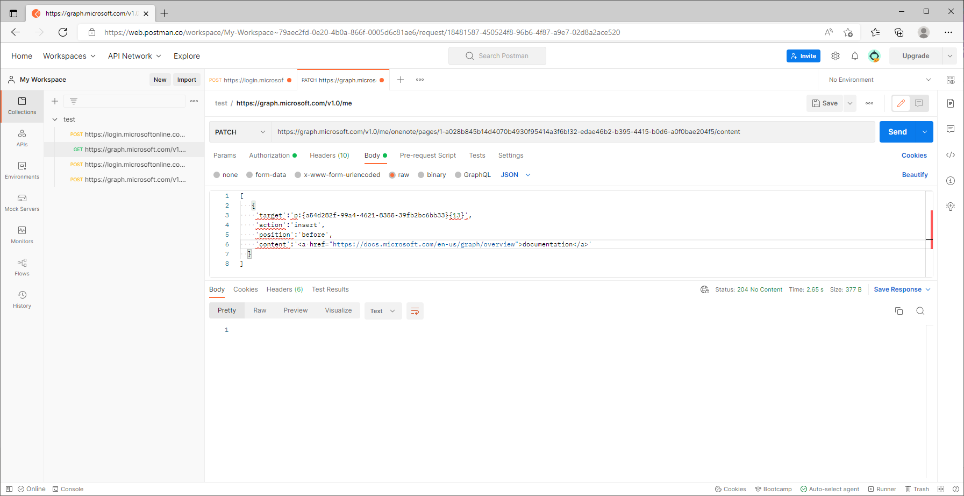Select the GraphQL body type
This screenshot has width=964, height=496.
pos(473,175)
